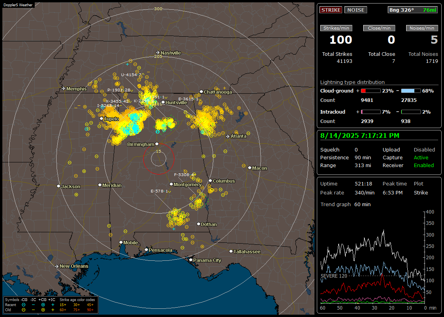Click the Meridian city marker

pos(100,185)
